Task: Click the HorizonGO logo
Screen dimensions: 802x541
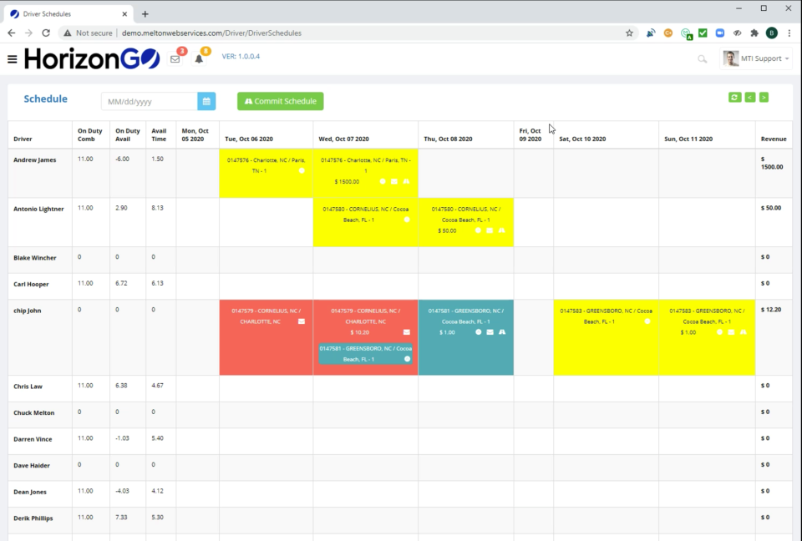Action: coord(92,58)
